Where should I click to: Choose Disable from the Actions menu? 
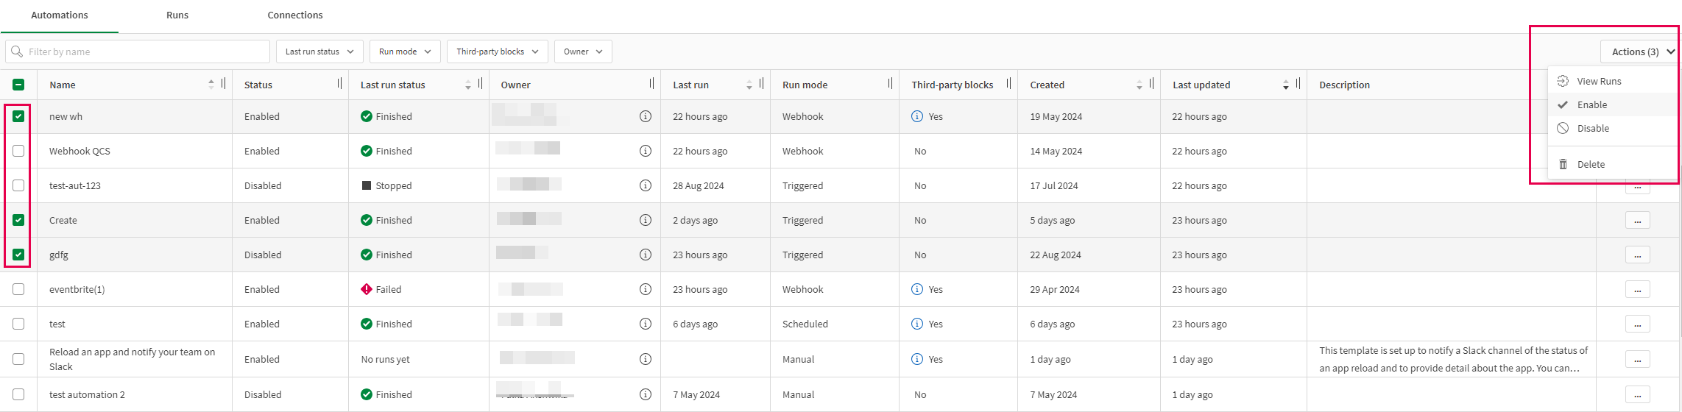pos(1592,128)
